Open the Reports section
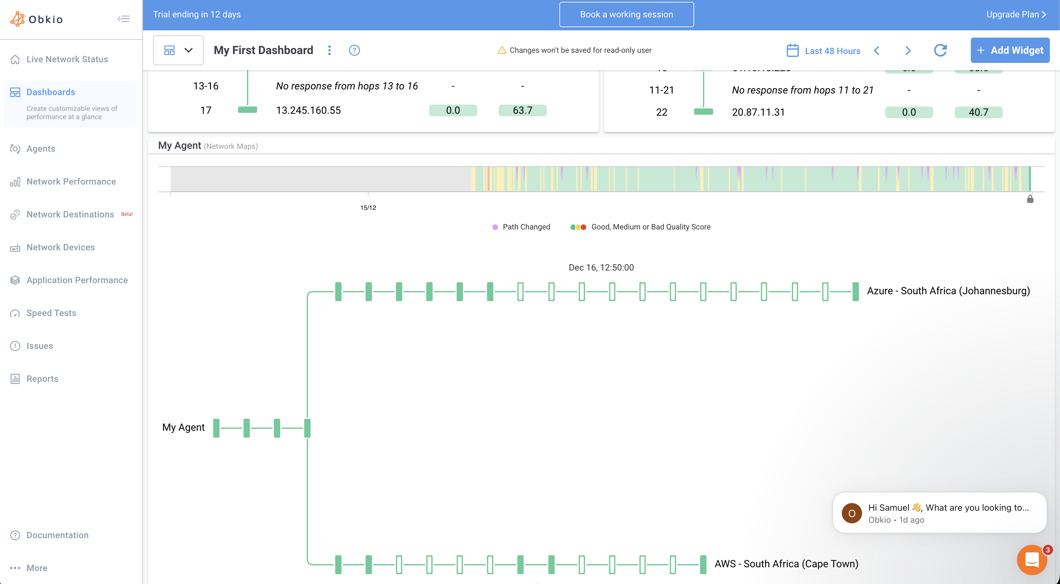The image size is (1060, 584). click(x=42, y=378)
